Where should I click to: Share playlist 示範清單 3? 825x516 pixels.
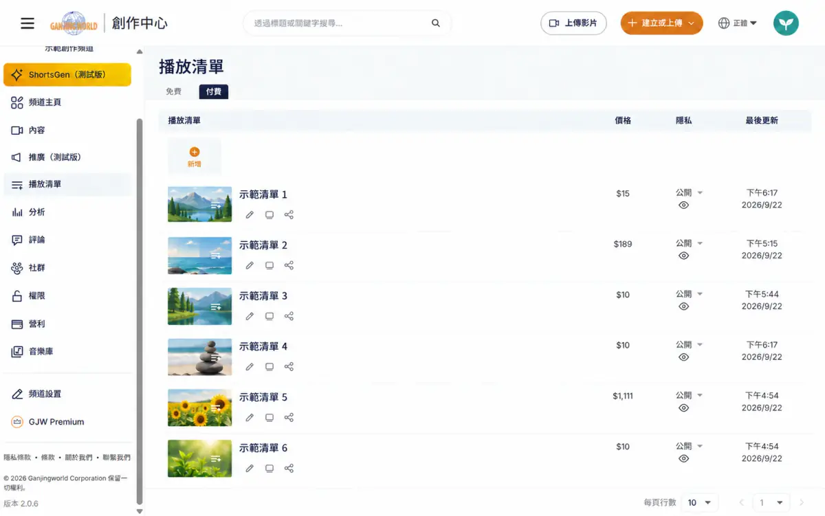coord(289,316)
